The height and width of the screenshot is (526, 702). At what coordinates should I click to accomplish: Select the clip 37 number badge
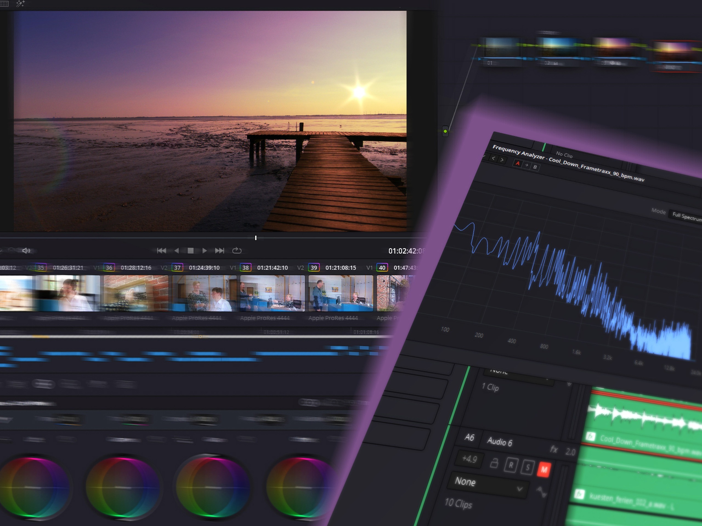[177, 268]
